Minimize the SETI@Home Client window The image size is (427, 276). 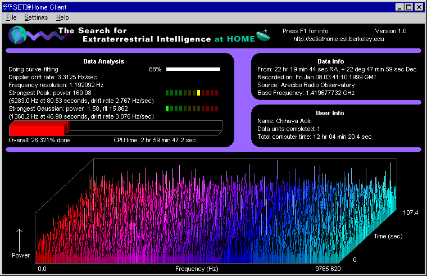point(400,7)
